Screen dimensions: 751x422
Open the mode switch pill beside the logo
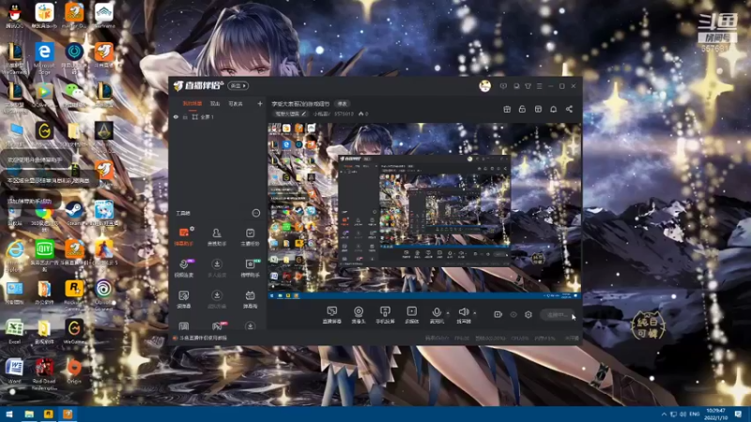(238, 86)
